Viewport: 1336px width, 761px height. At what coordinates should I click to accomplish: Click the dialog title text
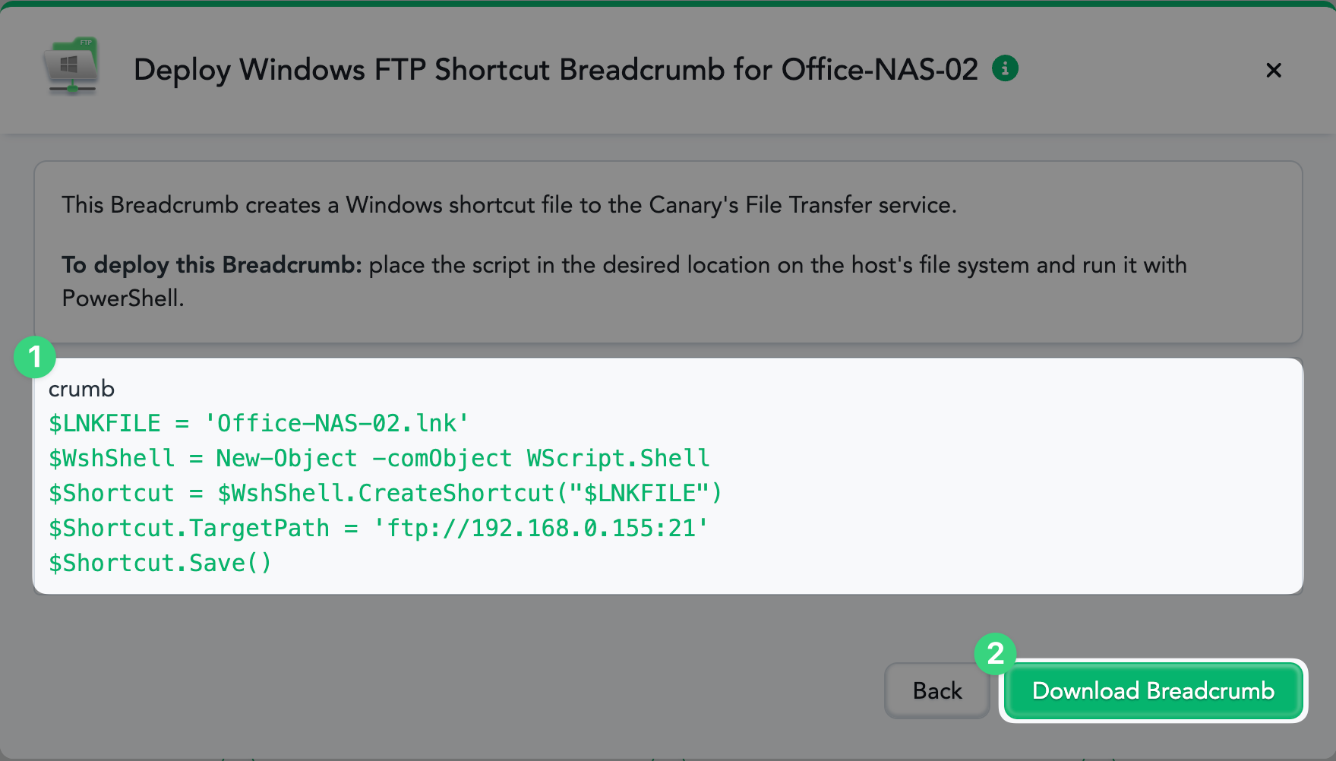556,69
